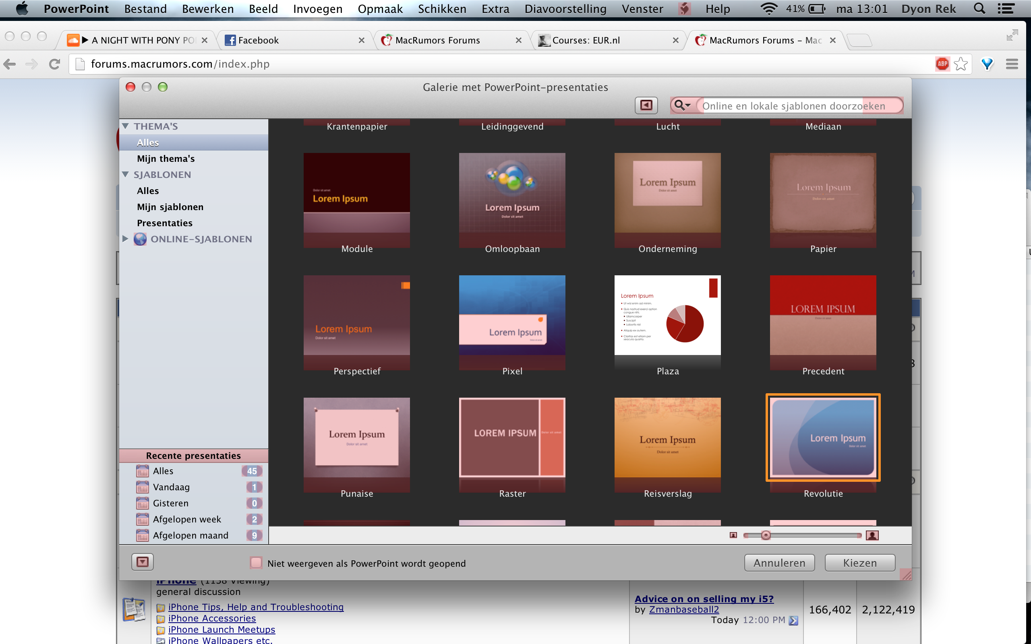Image resolution: width=1031 pixels, height=644 pixels.
Task: Click calendar icon next to Gisteren
Action: (142, 503)
